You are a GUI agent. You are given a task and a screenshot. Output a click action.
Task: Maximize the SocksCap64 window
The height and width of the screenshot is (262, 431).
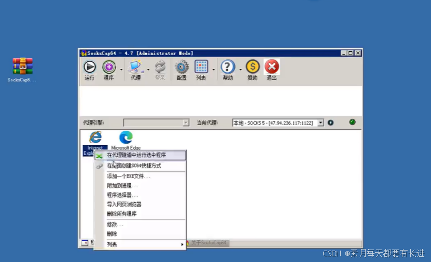351,53
